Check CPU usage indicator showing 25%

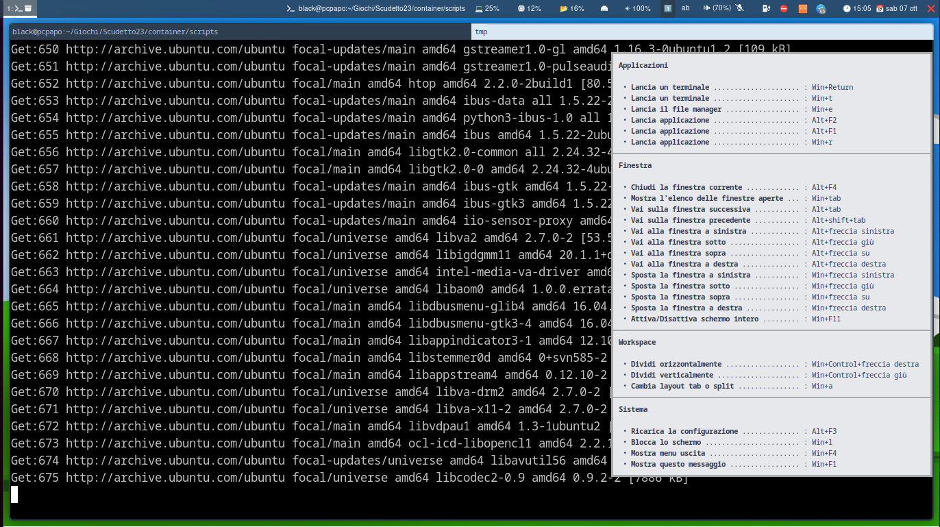coord(487,8)
